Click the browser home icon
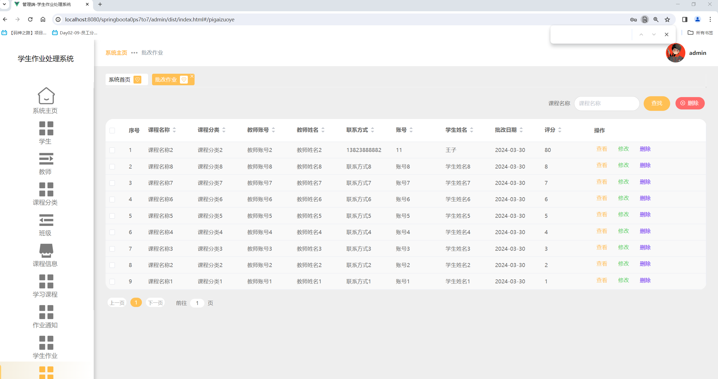Image resolution: width=718 pixels, height=379 pixels. pyautogui.click(x=43, y=19)
